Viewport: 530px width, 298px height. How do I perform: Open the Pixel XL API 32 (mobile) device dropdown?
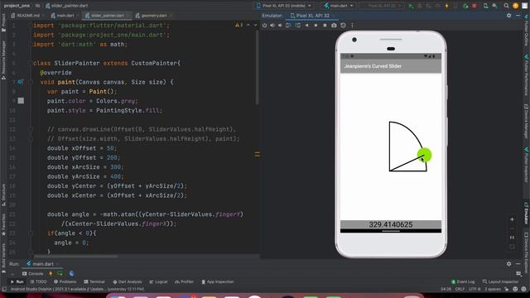(284, 6)
